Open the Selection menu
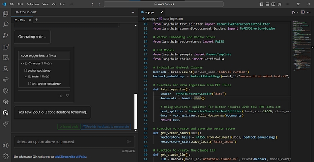Viewport: 314px width, 162px height. coord(33,4)
